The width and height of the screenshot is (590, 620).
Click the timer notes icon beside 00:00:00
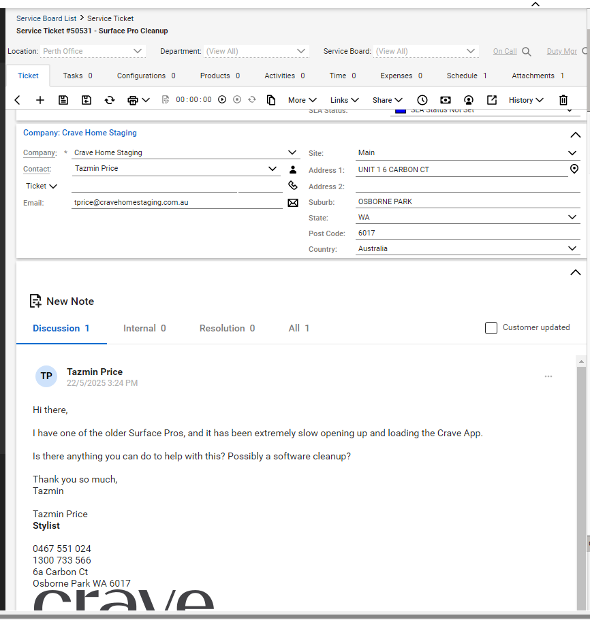(x=166, y=99)
